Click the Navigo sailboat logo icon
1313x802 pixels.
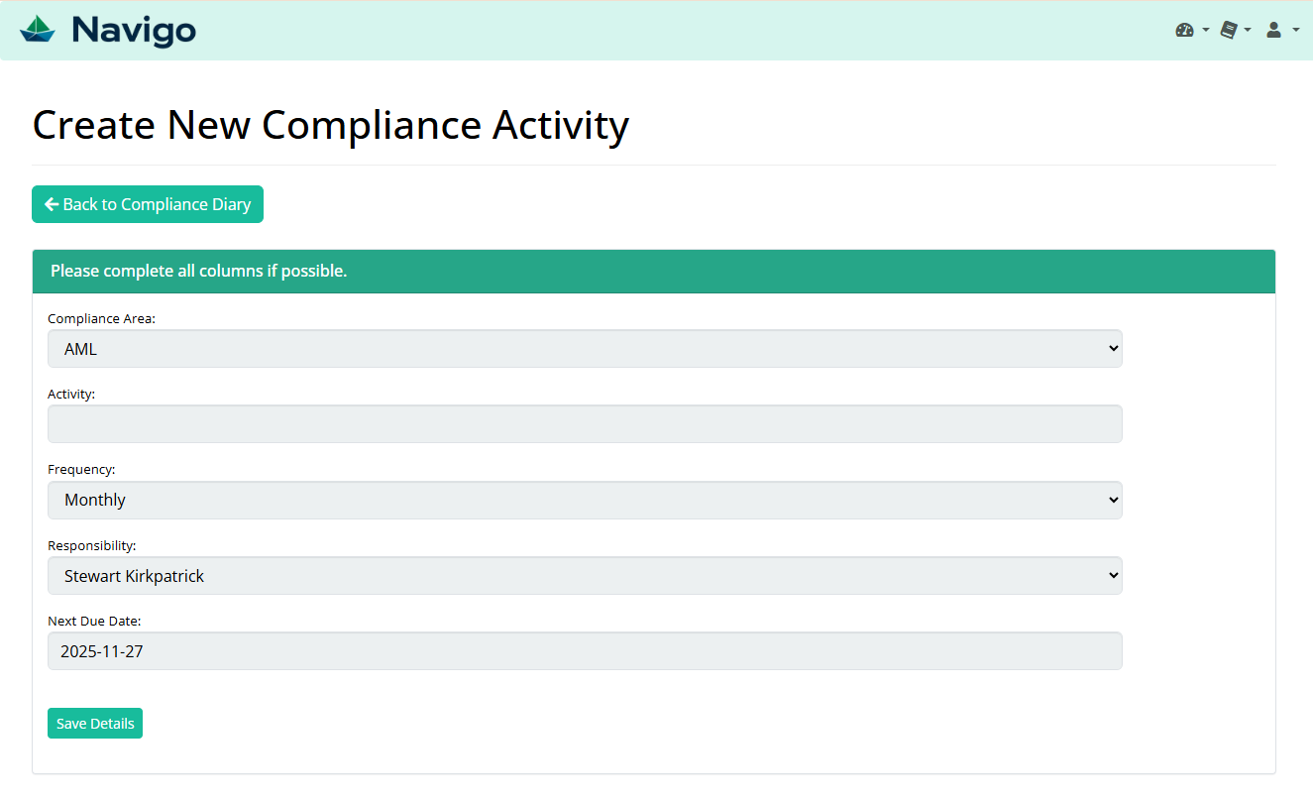tap(38, 30)
